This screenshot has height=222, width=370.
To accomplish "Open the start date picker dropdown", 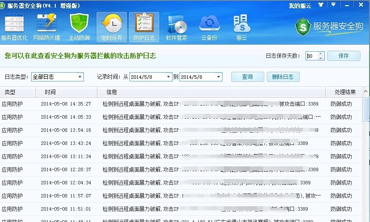I will pos(169,77).
